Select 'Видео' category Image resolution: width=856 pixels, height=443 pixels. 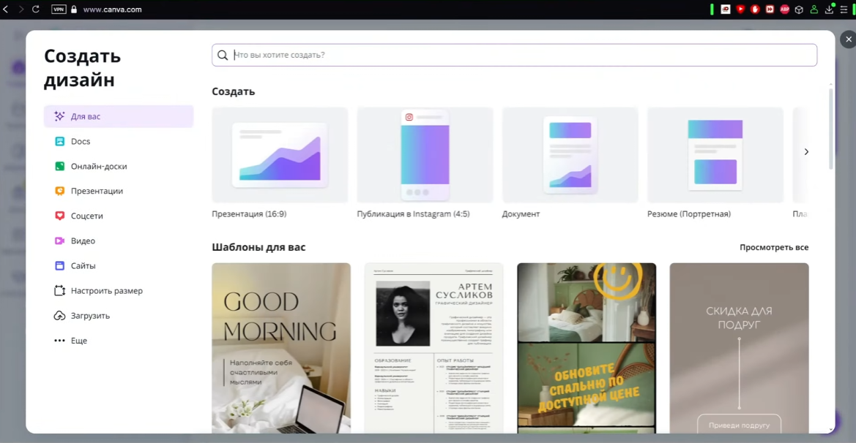point(119,241)
